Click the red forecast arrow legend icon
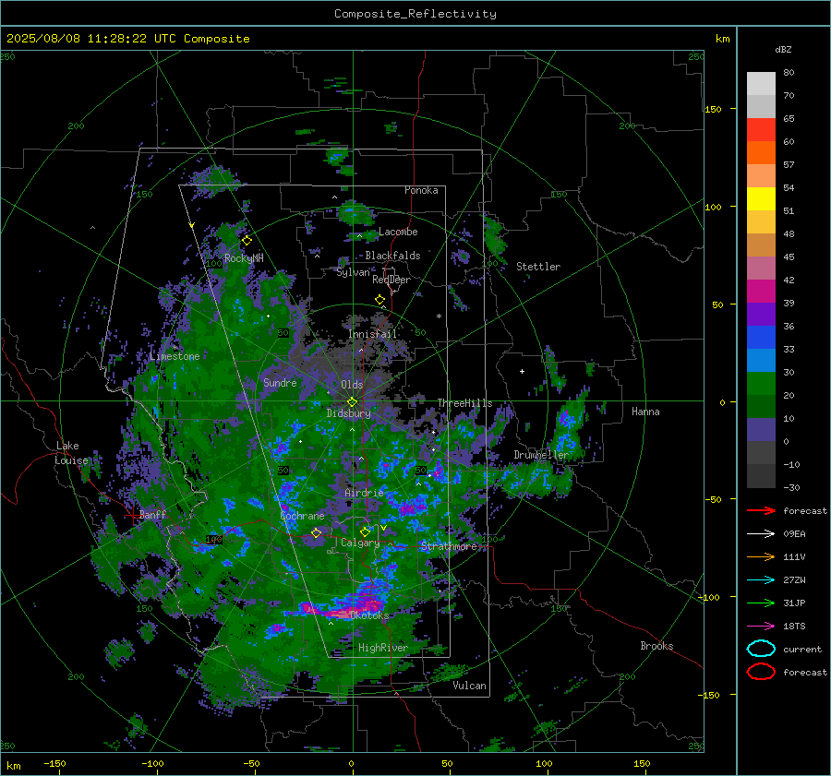831x776 pixels. (761, 510)
